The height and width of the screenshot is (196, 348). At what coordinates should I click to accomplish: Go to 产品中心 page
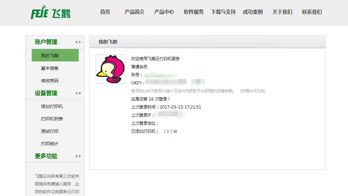pyautogui.click(x=164, y=12)
